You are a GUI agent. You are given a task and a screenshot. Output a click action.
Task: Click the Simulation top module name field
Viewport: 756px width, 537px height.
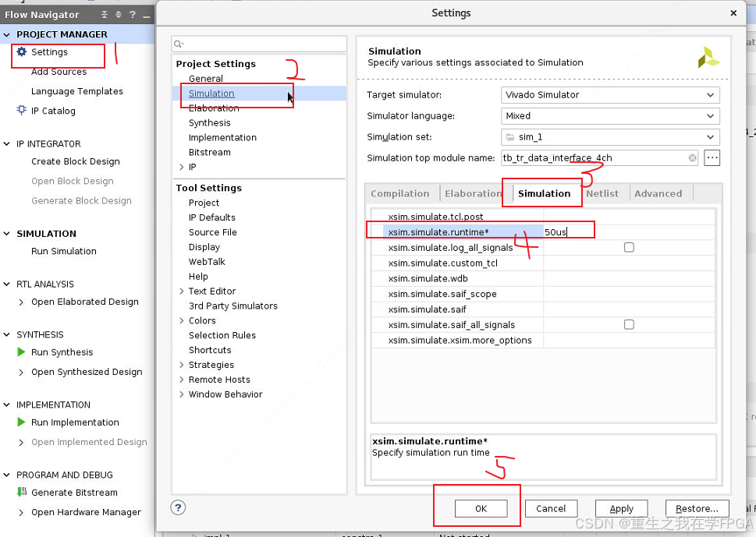click(600, 158)
